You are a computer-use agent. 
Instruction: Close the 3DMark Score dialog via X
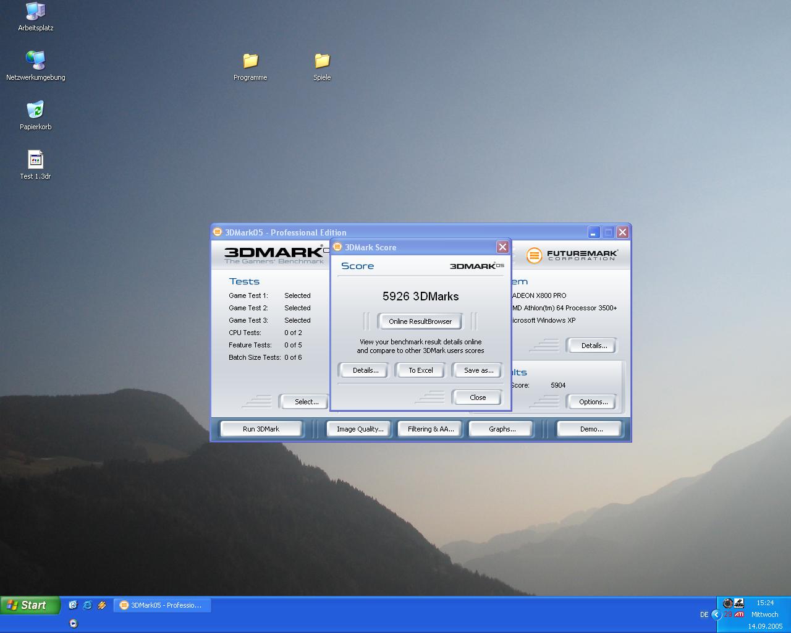tap(502, 247)
